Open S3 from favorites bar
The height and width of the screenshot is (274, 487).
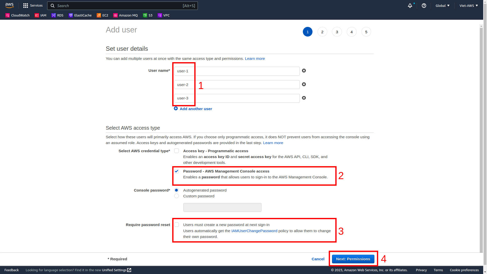click(148, 15)
